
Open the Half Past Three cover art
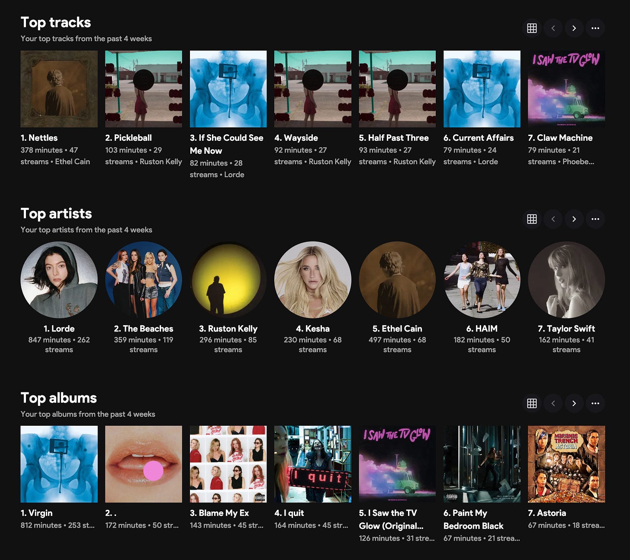(397, 89)
